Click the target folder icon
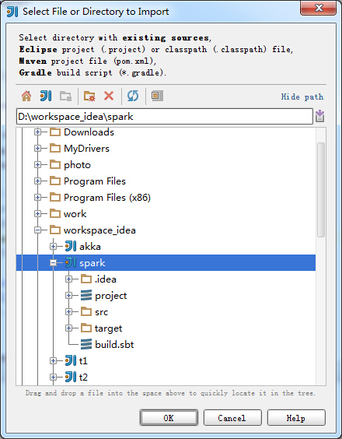 pyautogui.click(x=86, y=328)
